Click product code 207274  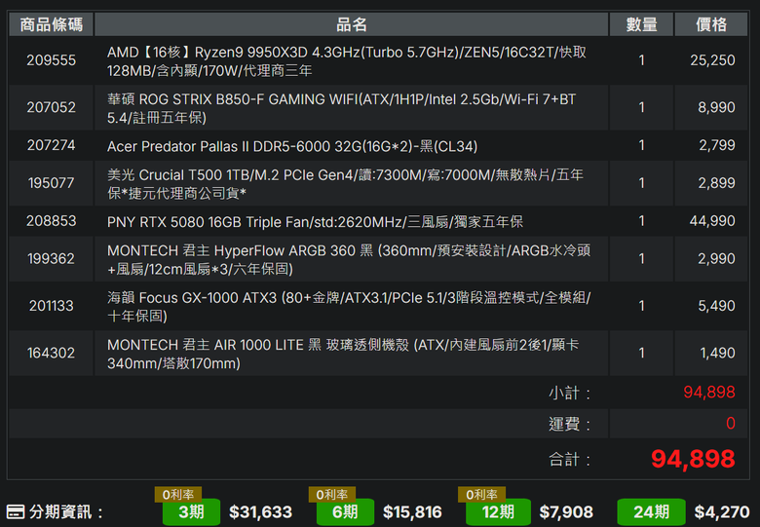[x=51, y=145]
